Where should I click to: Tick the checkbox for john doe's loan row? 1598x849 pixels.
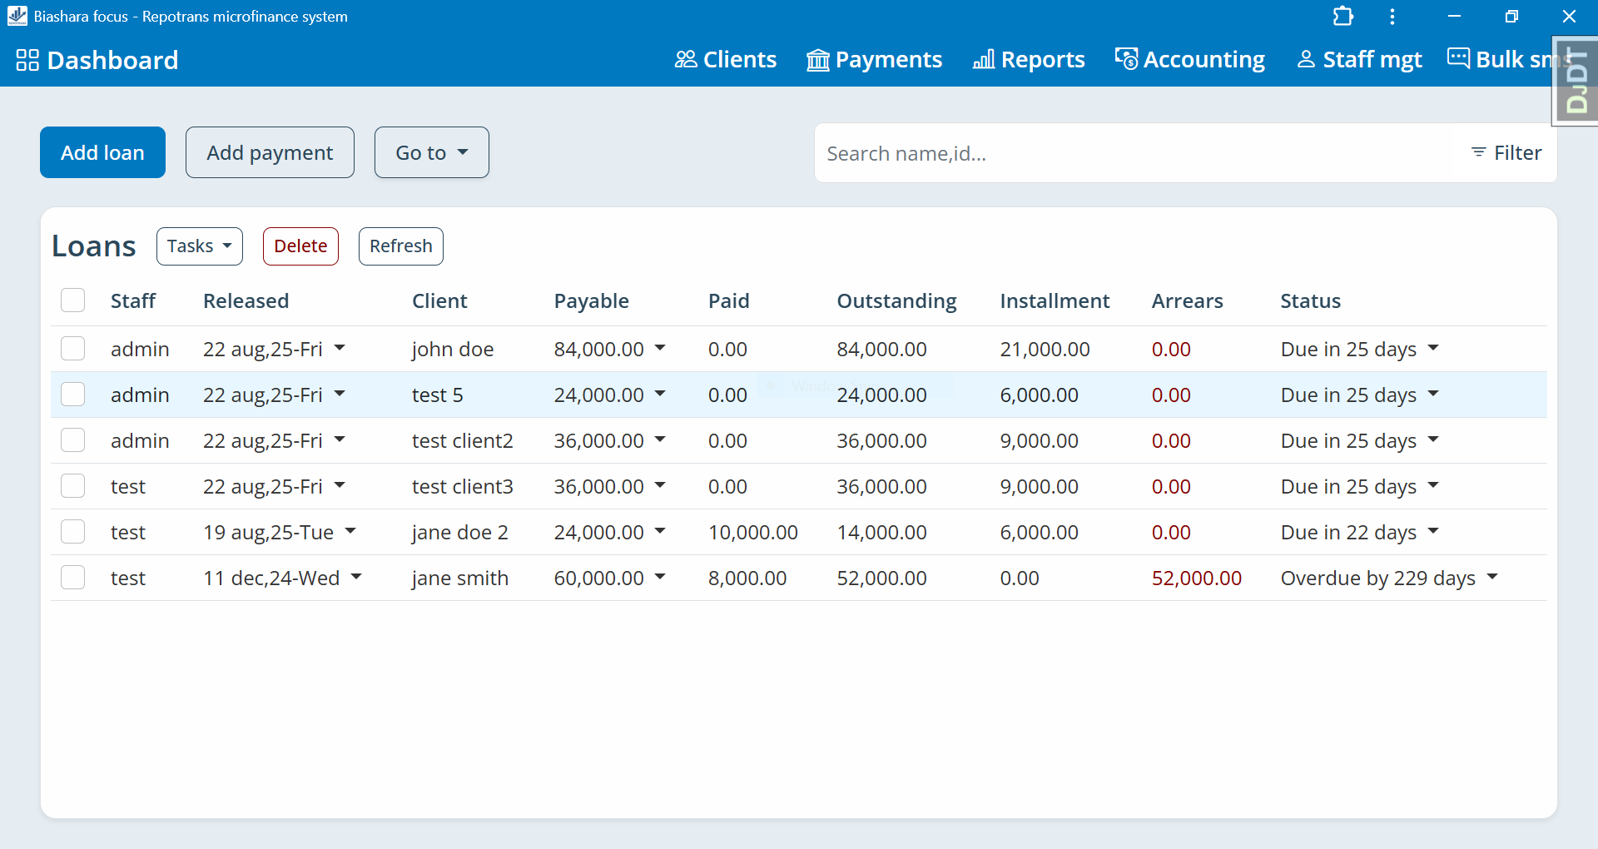point(72,348)
